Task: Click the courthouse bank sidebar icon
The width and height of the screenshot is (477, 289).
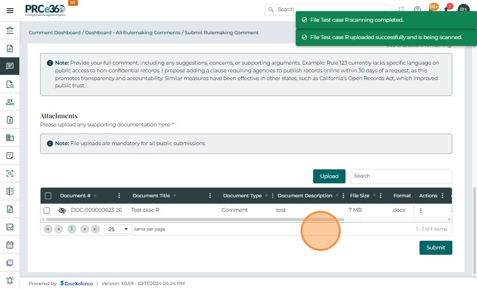Action: (x=10, y=30)
